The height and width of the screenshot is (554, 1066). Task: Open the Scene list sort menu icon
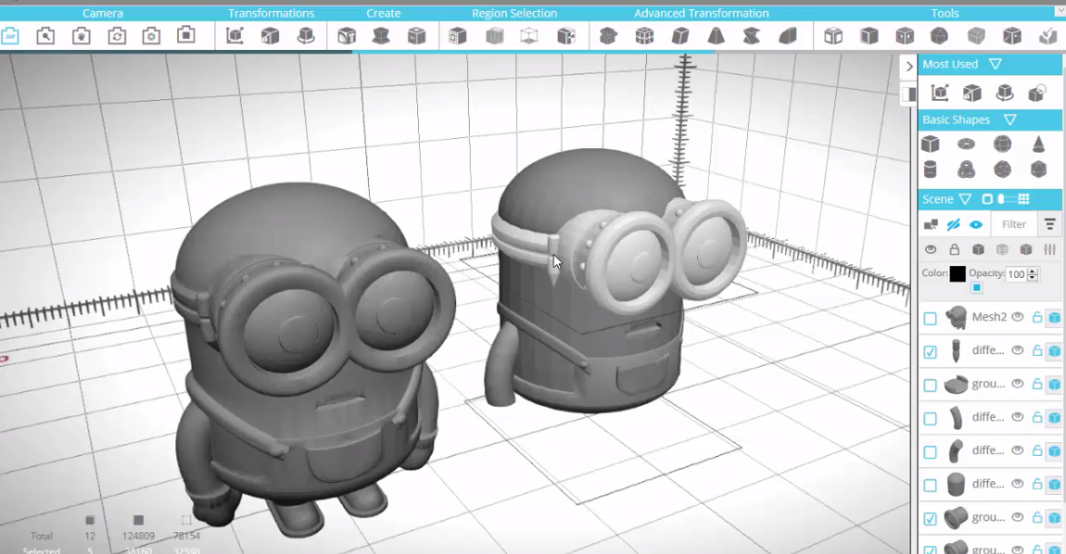click(1050, 223)
